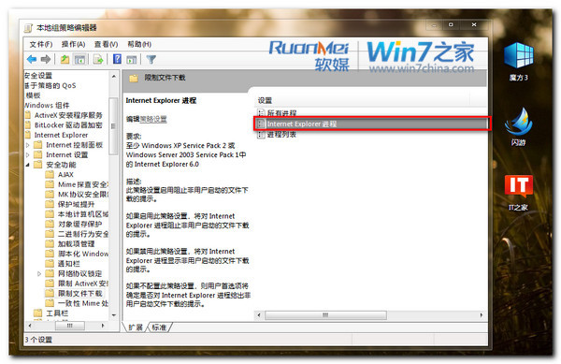This screenshot has height=364, width=561.
Task: Toggle the Show/Hide console tree icon
Action: (x=79, y=59)
